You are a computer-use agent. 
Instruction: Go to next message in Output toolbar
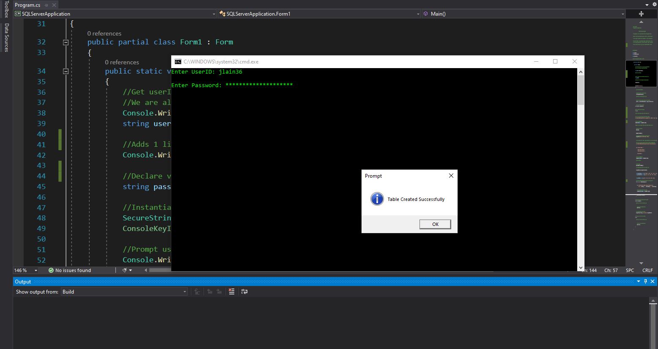pyautogui.click(x=219, y=291)
